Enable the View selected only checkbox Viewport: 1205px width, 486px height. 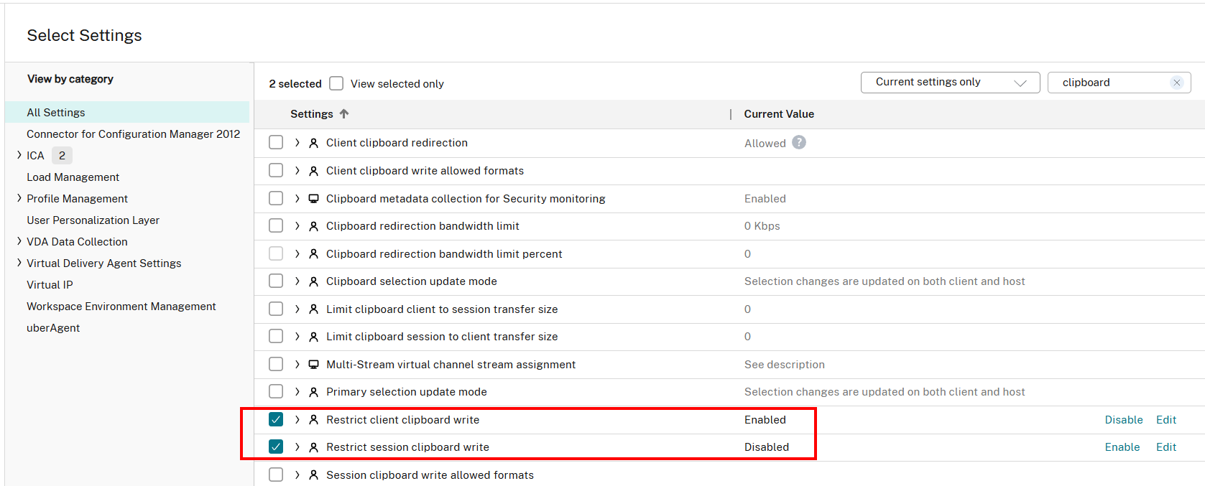pyautogui.click(x=336, y=83)
